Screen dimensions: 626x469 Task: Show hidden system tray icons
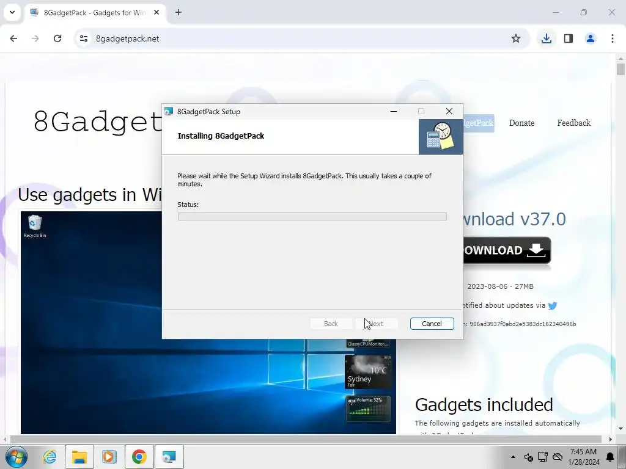point(513,457)
